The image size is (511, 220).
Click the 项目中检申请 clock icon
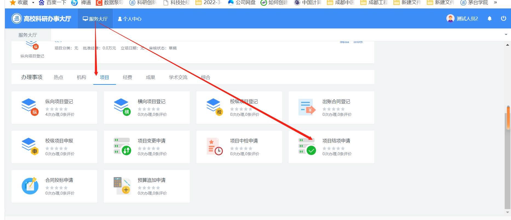point(214,146)
